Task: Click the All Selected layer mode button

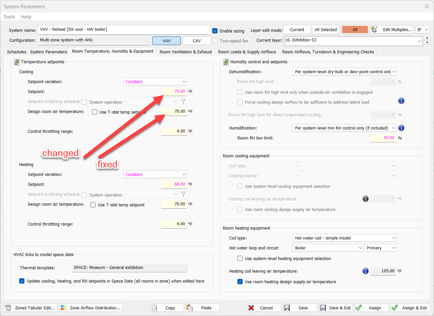Action: tap(326, 30)
